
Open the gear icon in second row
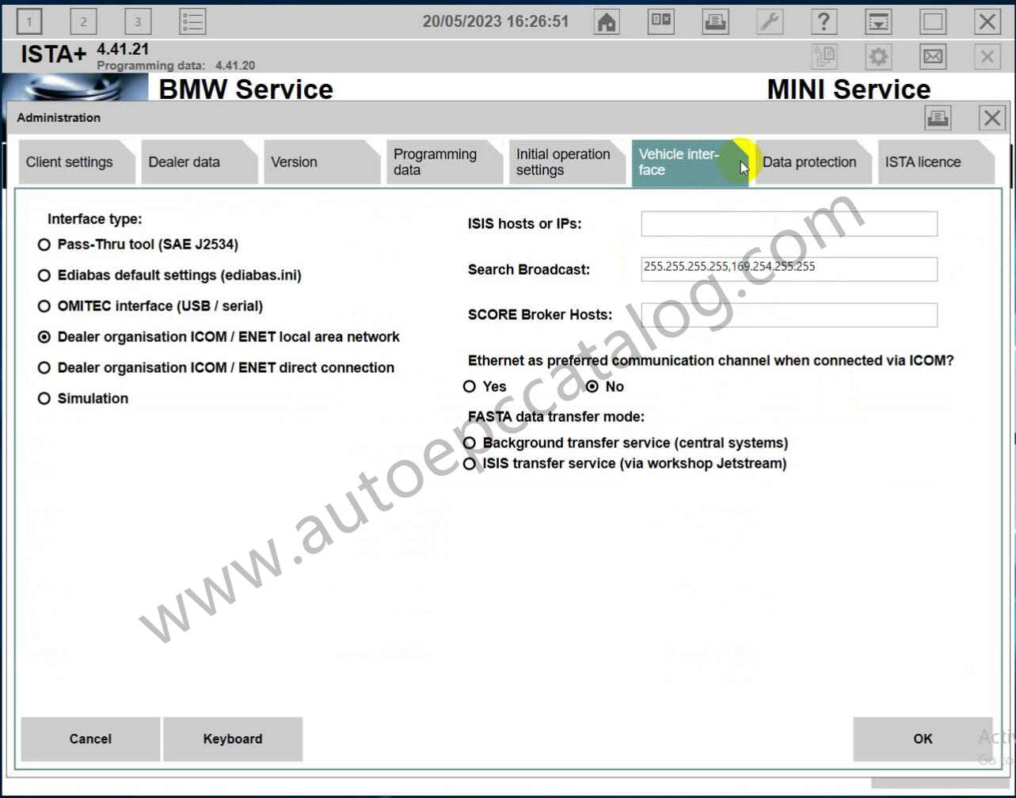878,56
